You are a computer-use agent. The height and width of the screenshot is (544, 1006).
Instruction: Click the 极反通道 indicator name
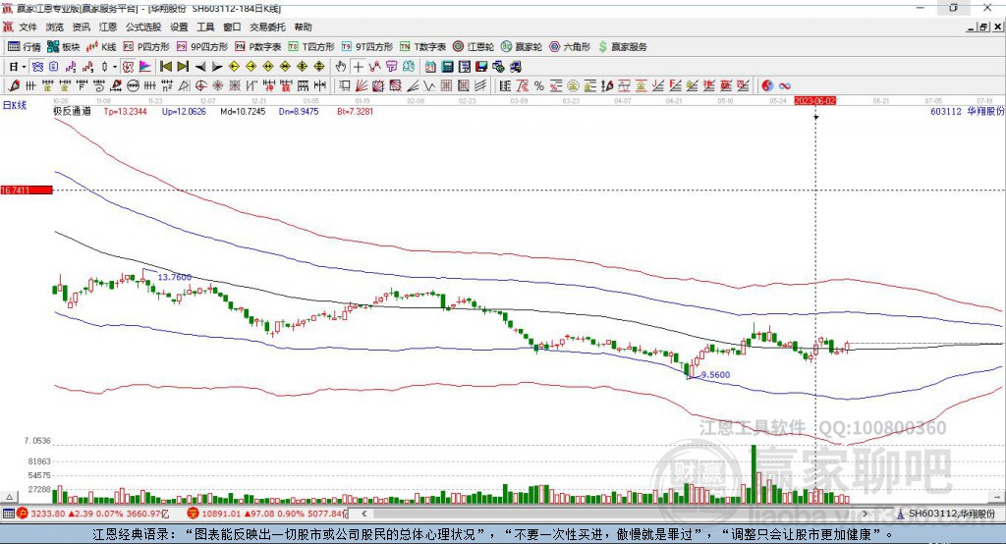tap(72, 111)
